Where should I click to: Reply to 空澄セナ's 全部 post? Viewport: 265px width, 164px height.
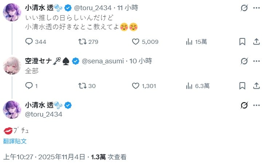click(x=29, y=86)
